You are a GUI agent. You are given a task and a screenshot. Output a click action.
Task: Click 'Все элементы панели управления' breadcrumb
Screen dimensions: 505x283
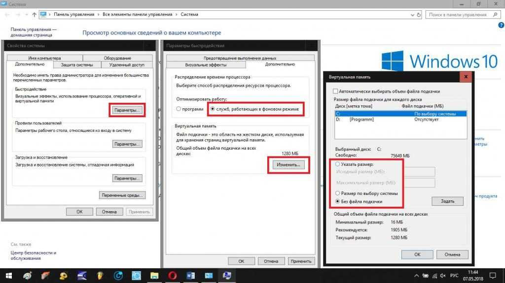coord(137,14)
